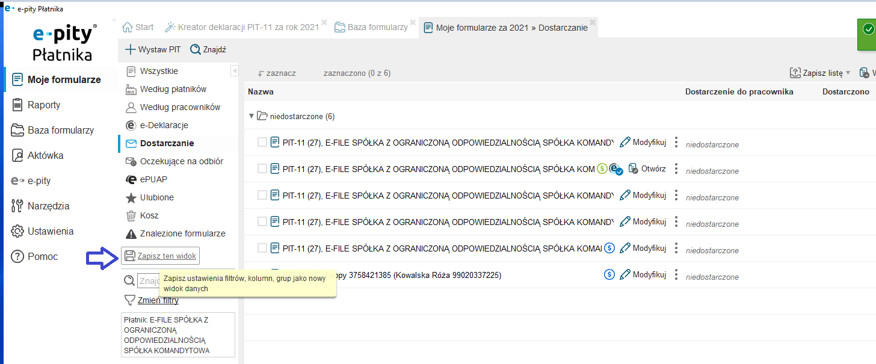
Task: Open the Moje formularze section
Action: pos(57,79)
